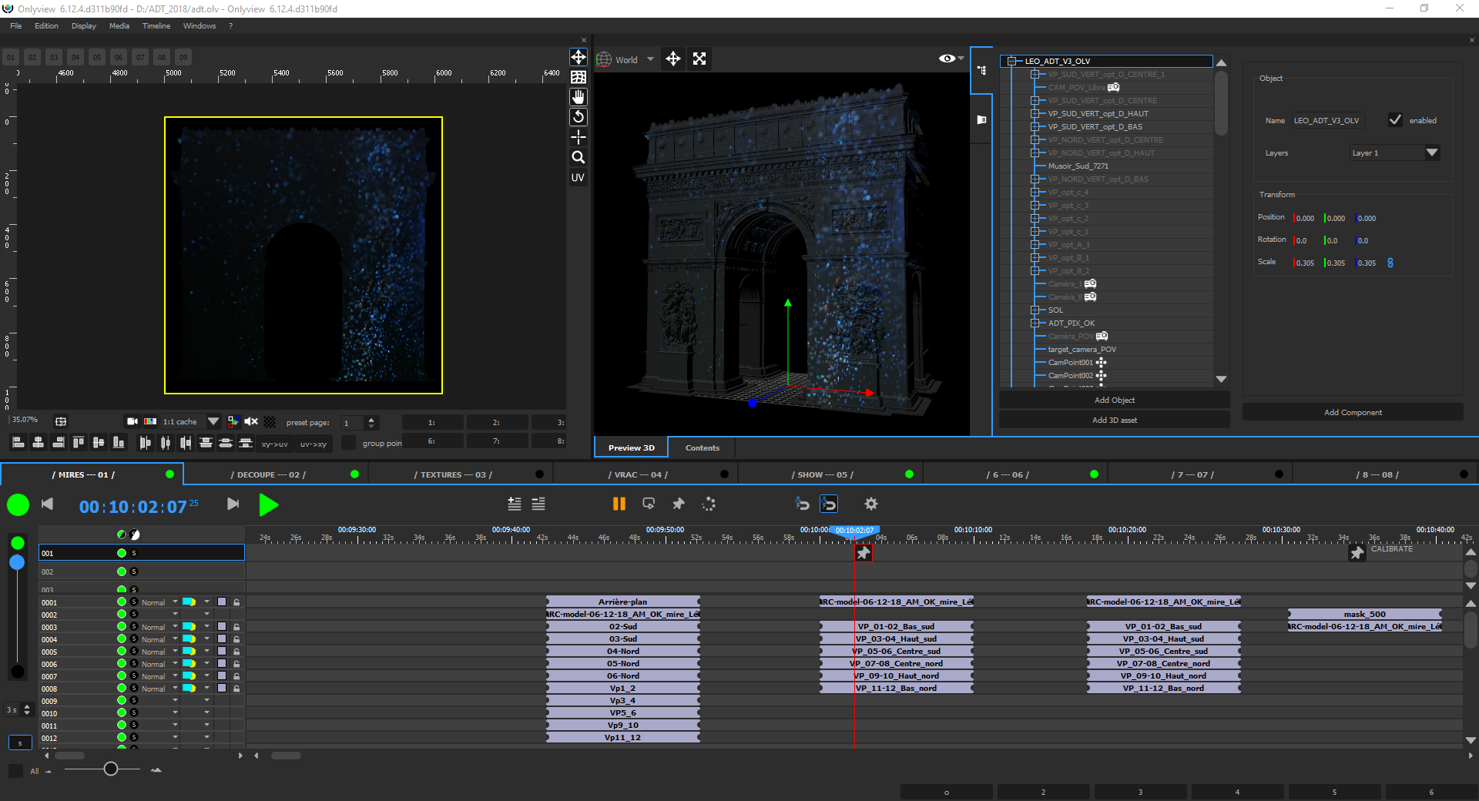Click the dotted spinner icon in transport bar

(x=709, y=504)
